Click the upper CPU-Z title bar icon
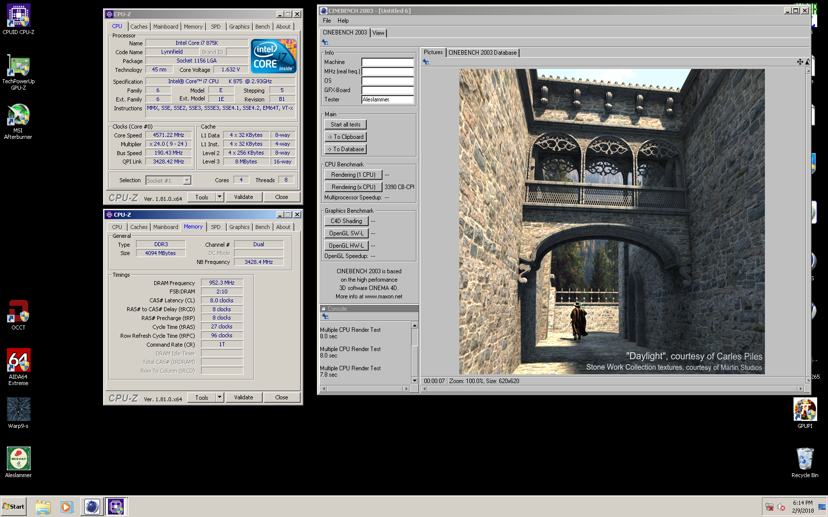 point(109,14)
